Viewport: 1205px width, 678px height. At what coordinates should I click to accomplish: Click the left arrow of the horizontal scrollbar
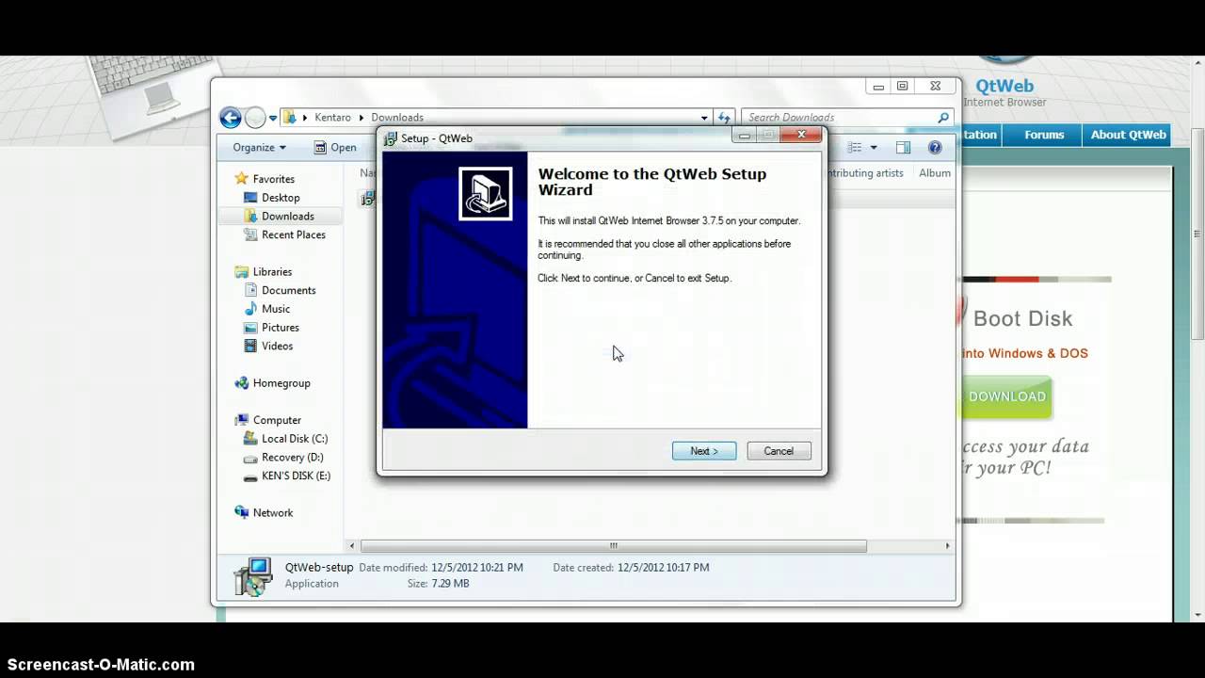(352, 546)
